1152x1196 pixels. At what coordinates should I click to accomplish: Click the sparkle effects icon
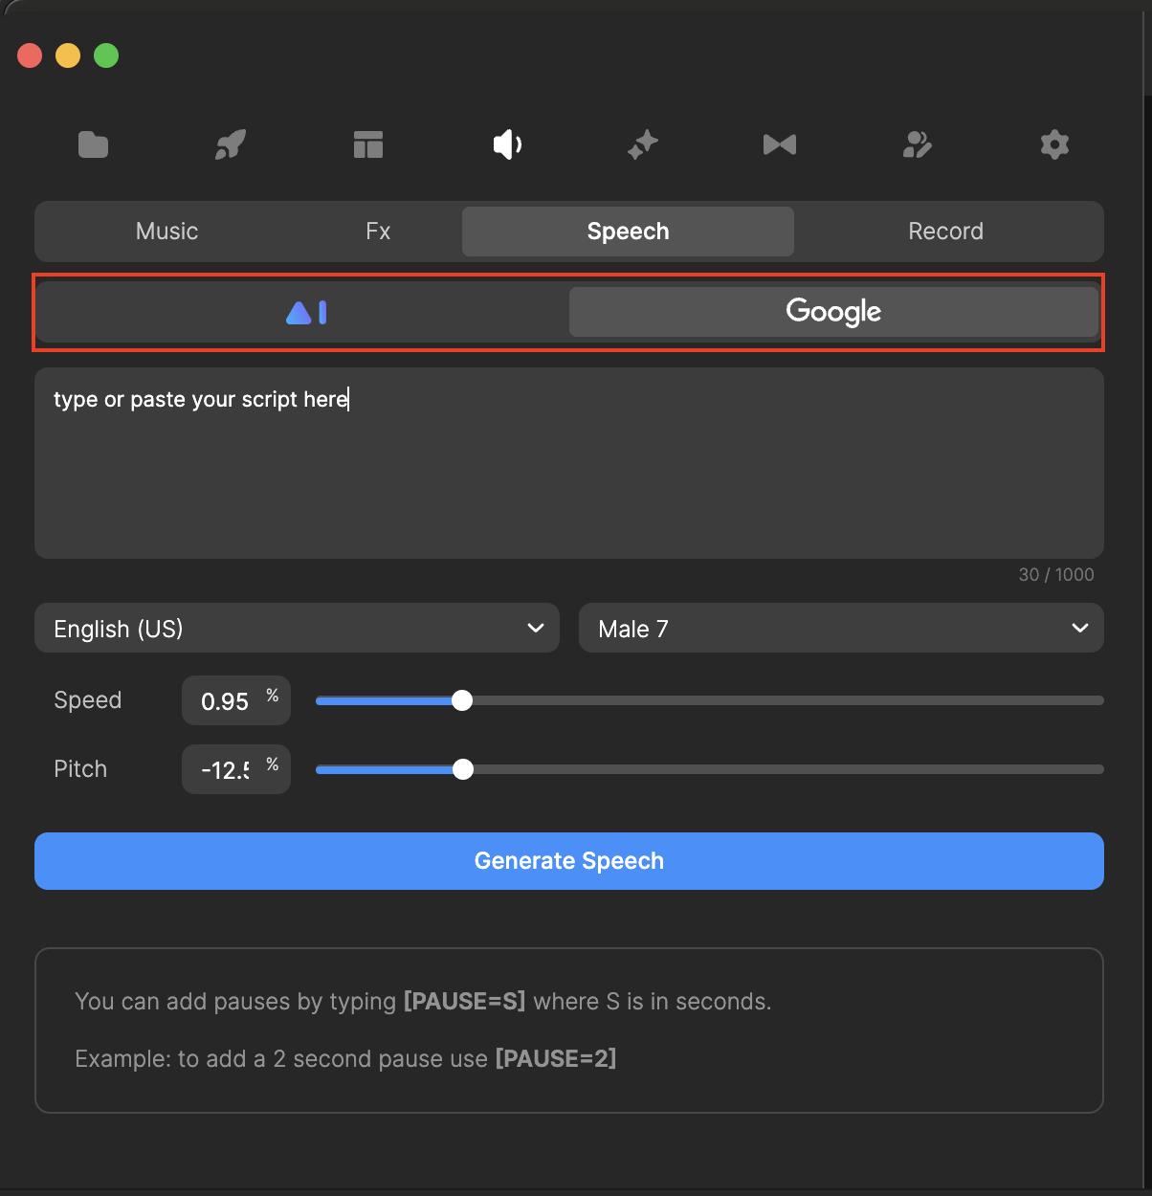[x=642, y=144]
